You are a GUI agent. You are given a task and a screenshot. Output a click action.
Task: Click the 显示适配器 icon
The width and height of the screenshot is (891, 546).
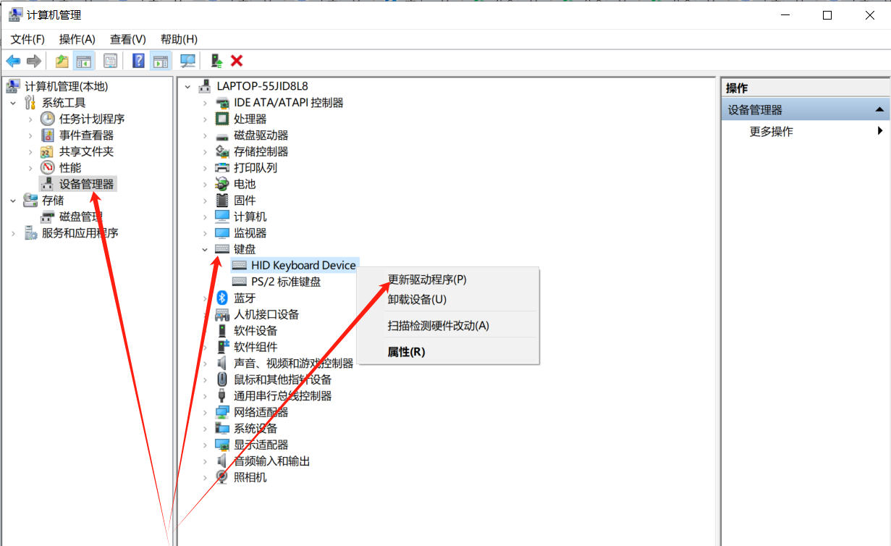tap(222, 445)
